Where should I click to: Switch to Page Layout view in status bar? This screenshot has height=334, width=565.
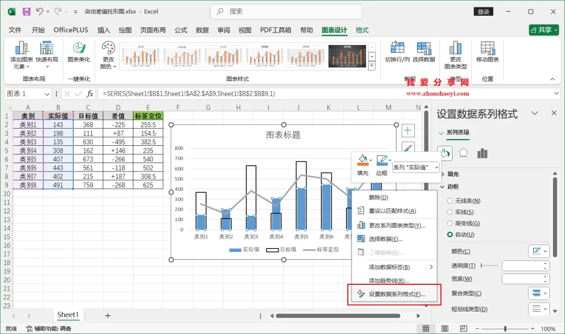coord(445,329)
